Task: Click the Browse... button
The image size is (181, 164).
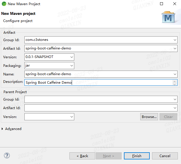Action: tap(149, 117)
